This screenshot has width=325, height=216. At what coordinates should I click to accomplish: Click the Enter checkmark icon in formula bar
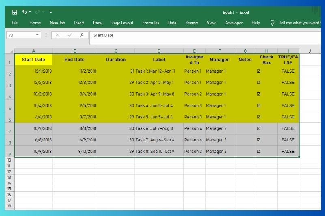click(x=70, y=35)
